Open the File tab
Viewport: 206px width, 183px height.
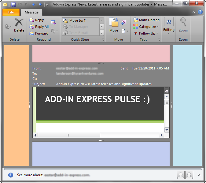pos(11,12)
